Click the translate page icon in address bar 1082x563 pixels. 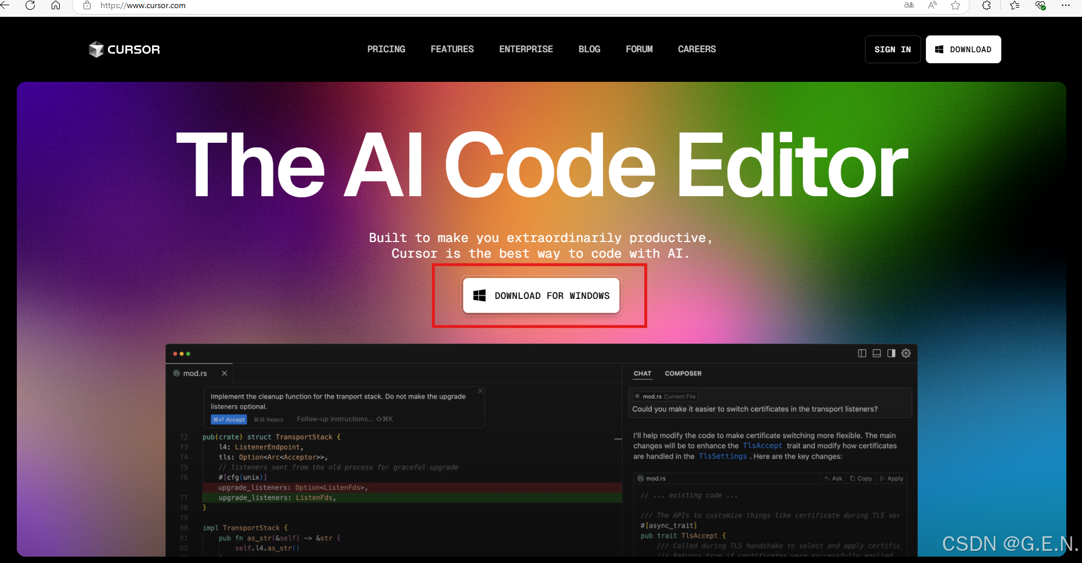(x=909, y=5)
